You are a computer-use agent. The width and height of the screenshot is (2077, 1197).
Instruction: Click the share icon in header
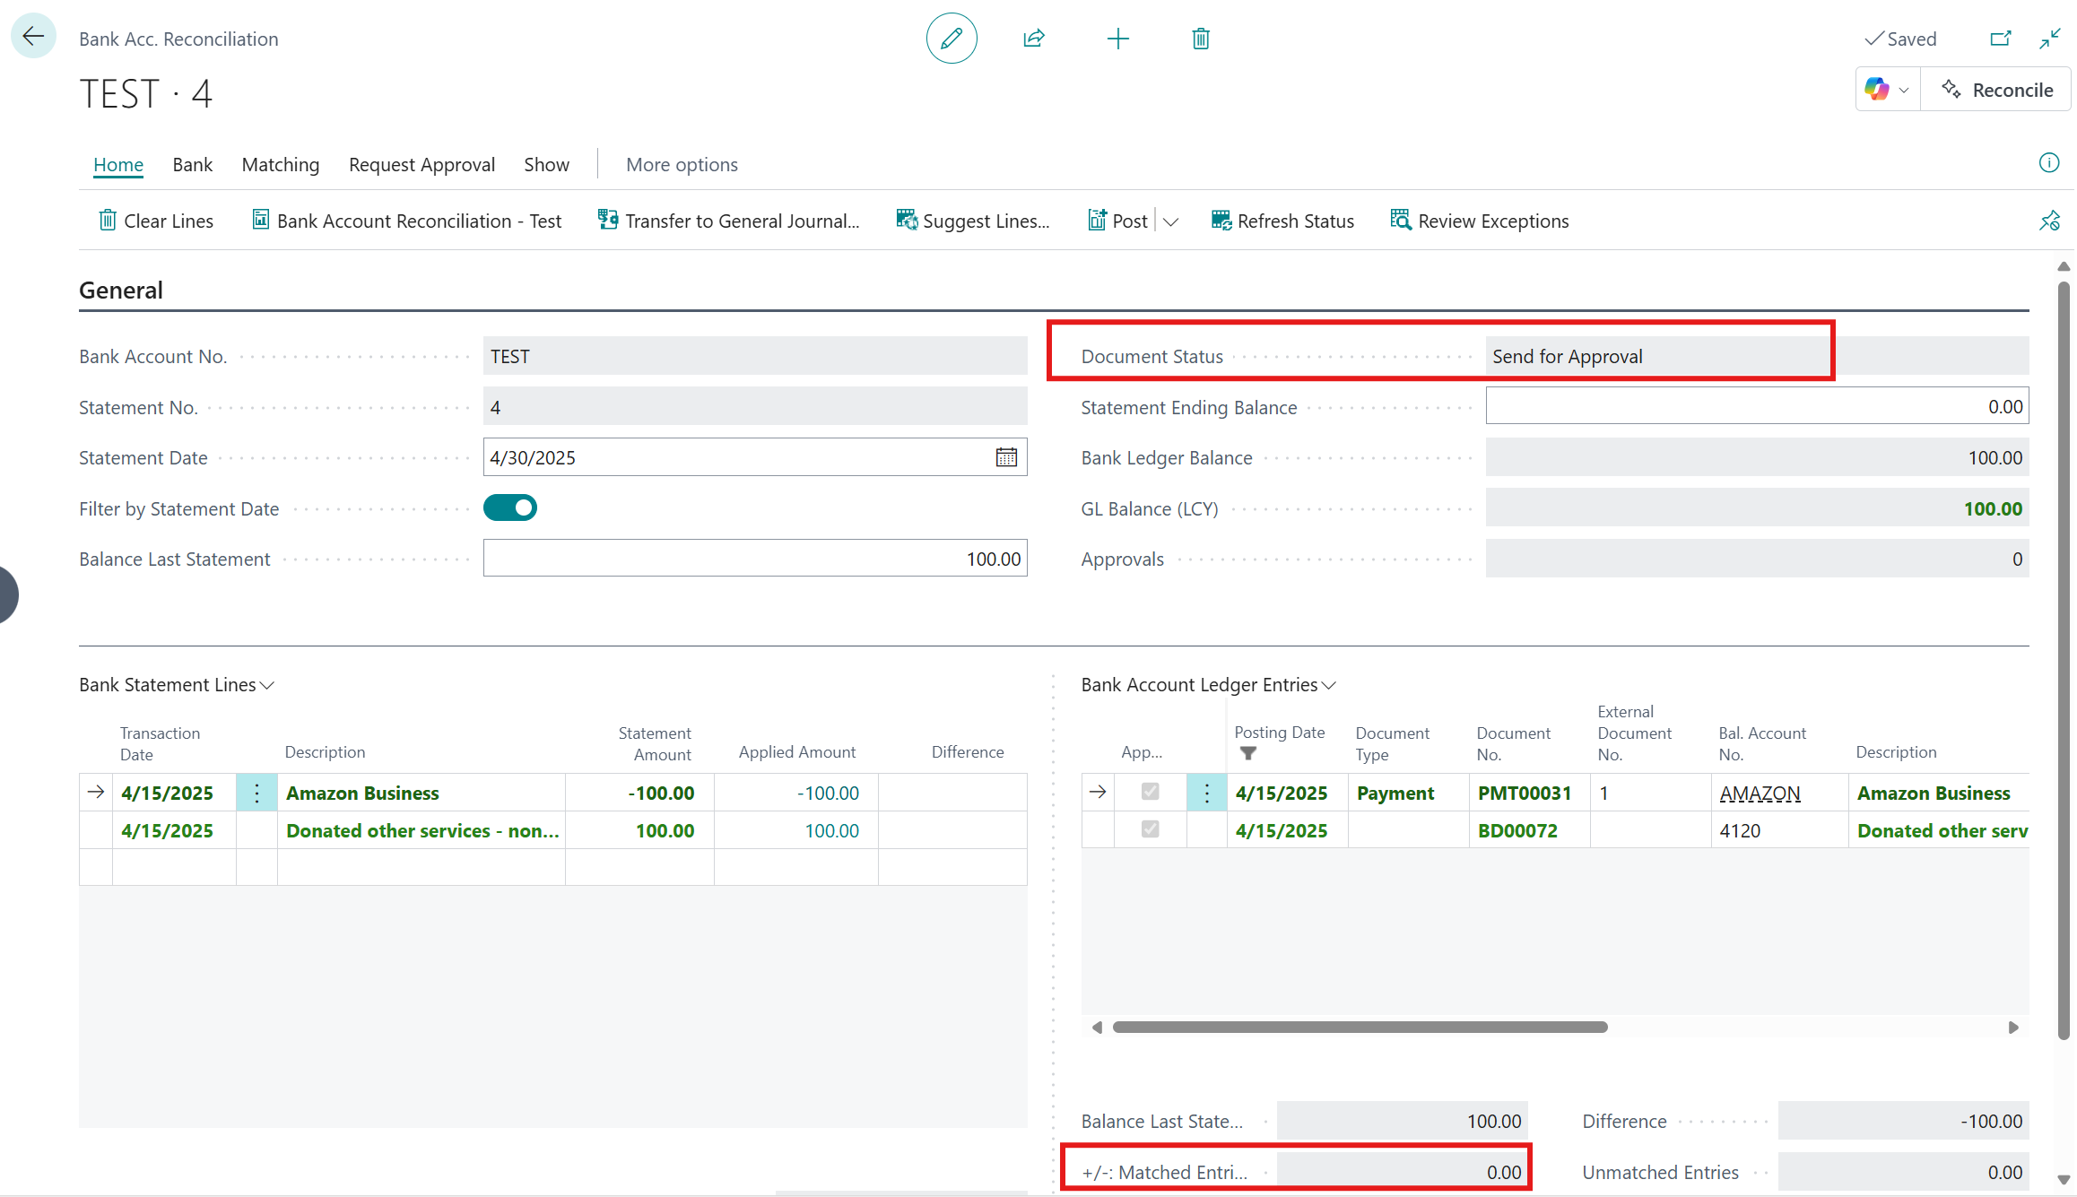pyautogui.click(x=1034, y=39)
